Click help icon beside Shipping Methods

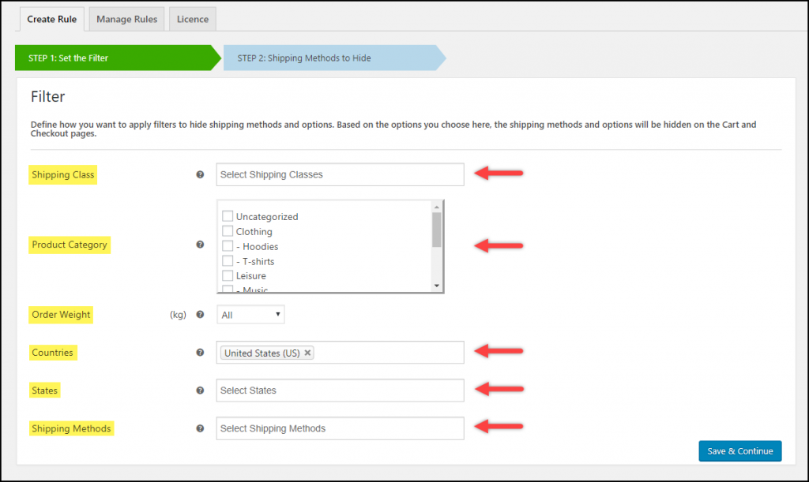(200, 428)
